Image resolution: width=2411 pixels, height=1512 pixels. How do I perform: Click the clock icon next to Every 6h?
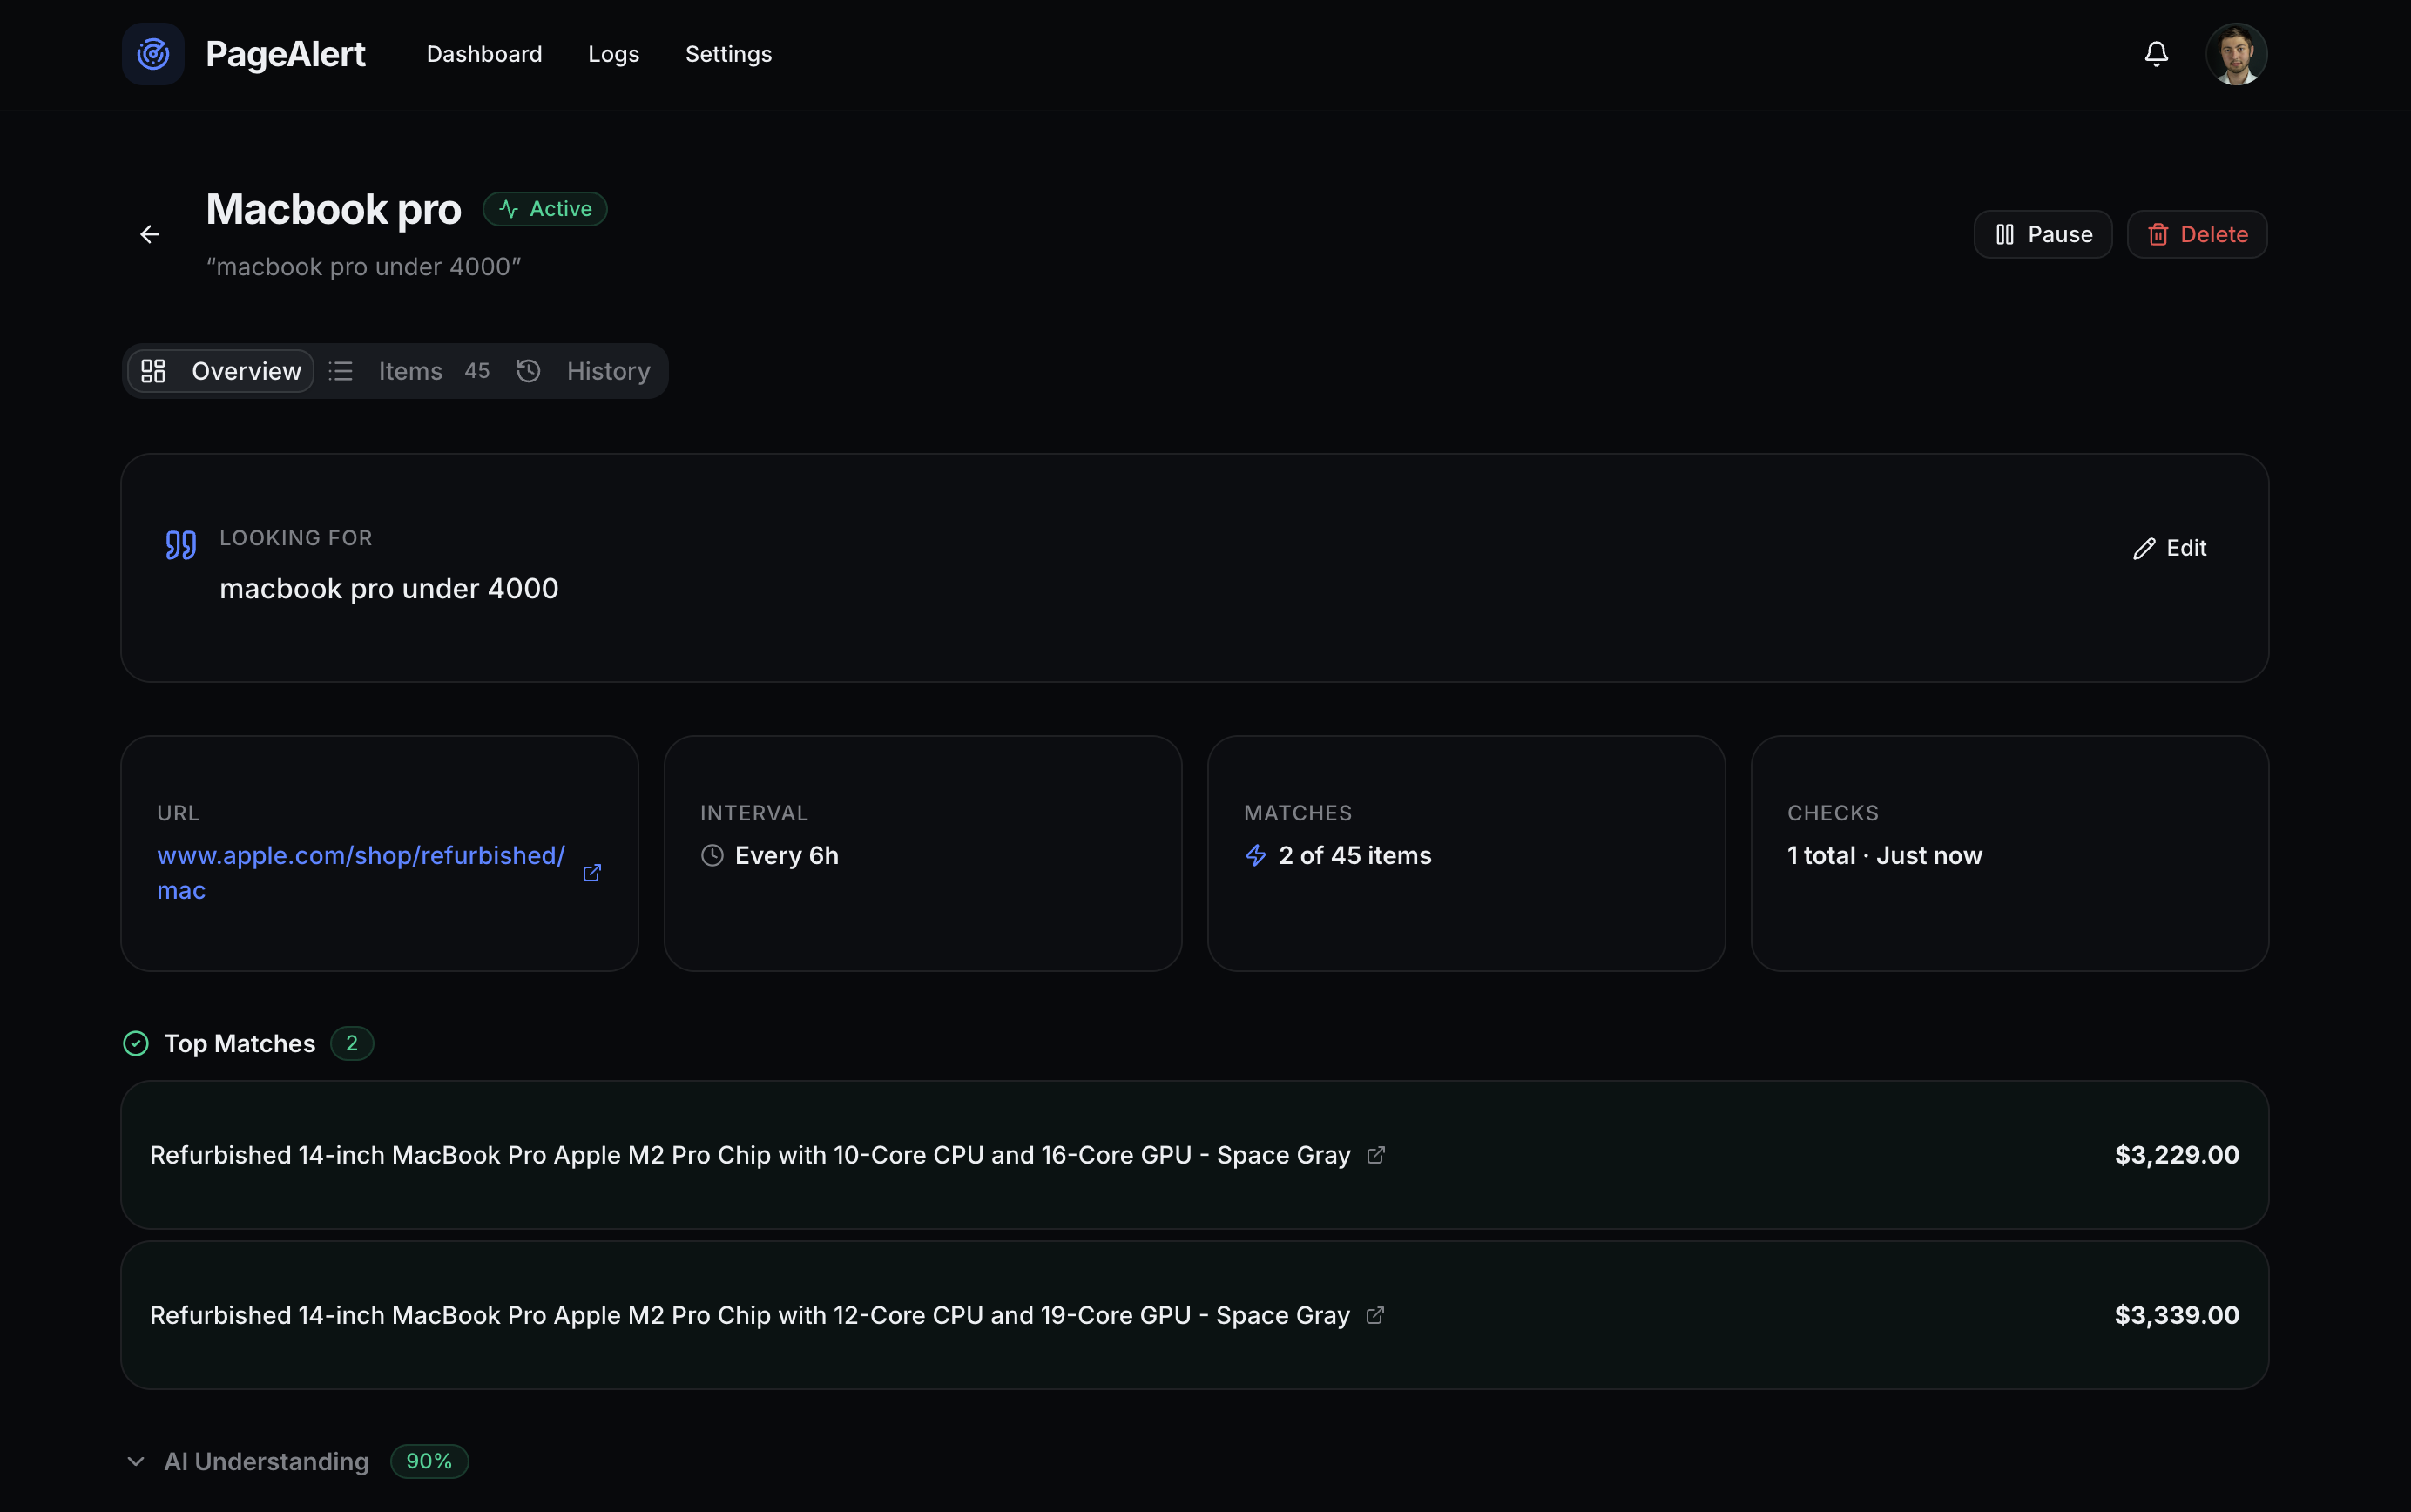click(x=712, y=856)
